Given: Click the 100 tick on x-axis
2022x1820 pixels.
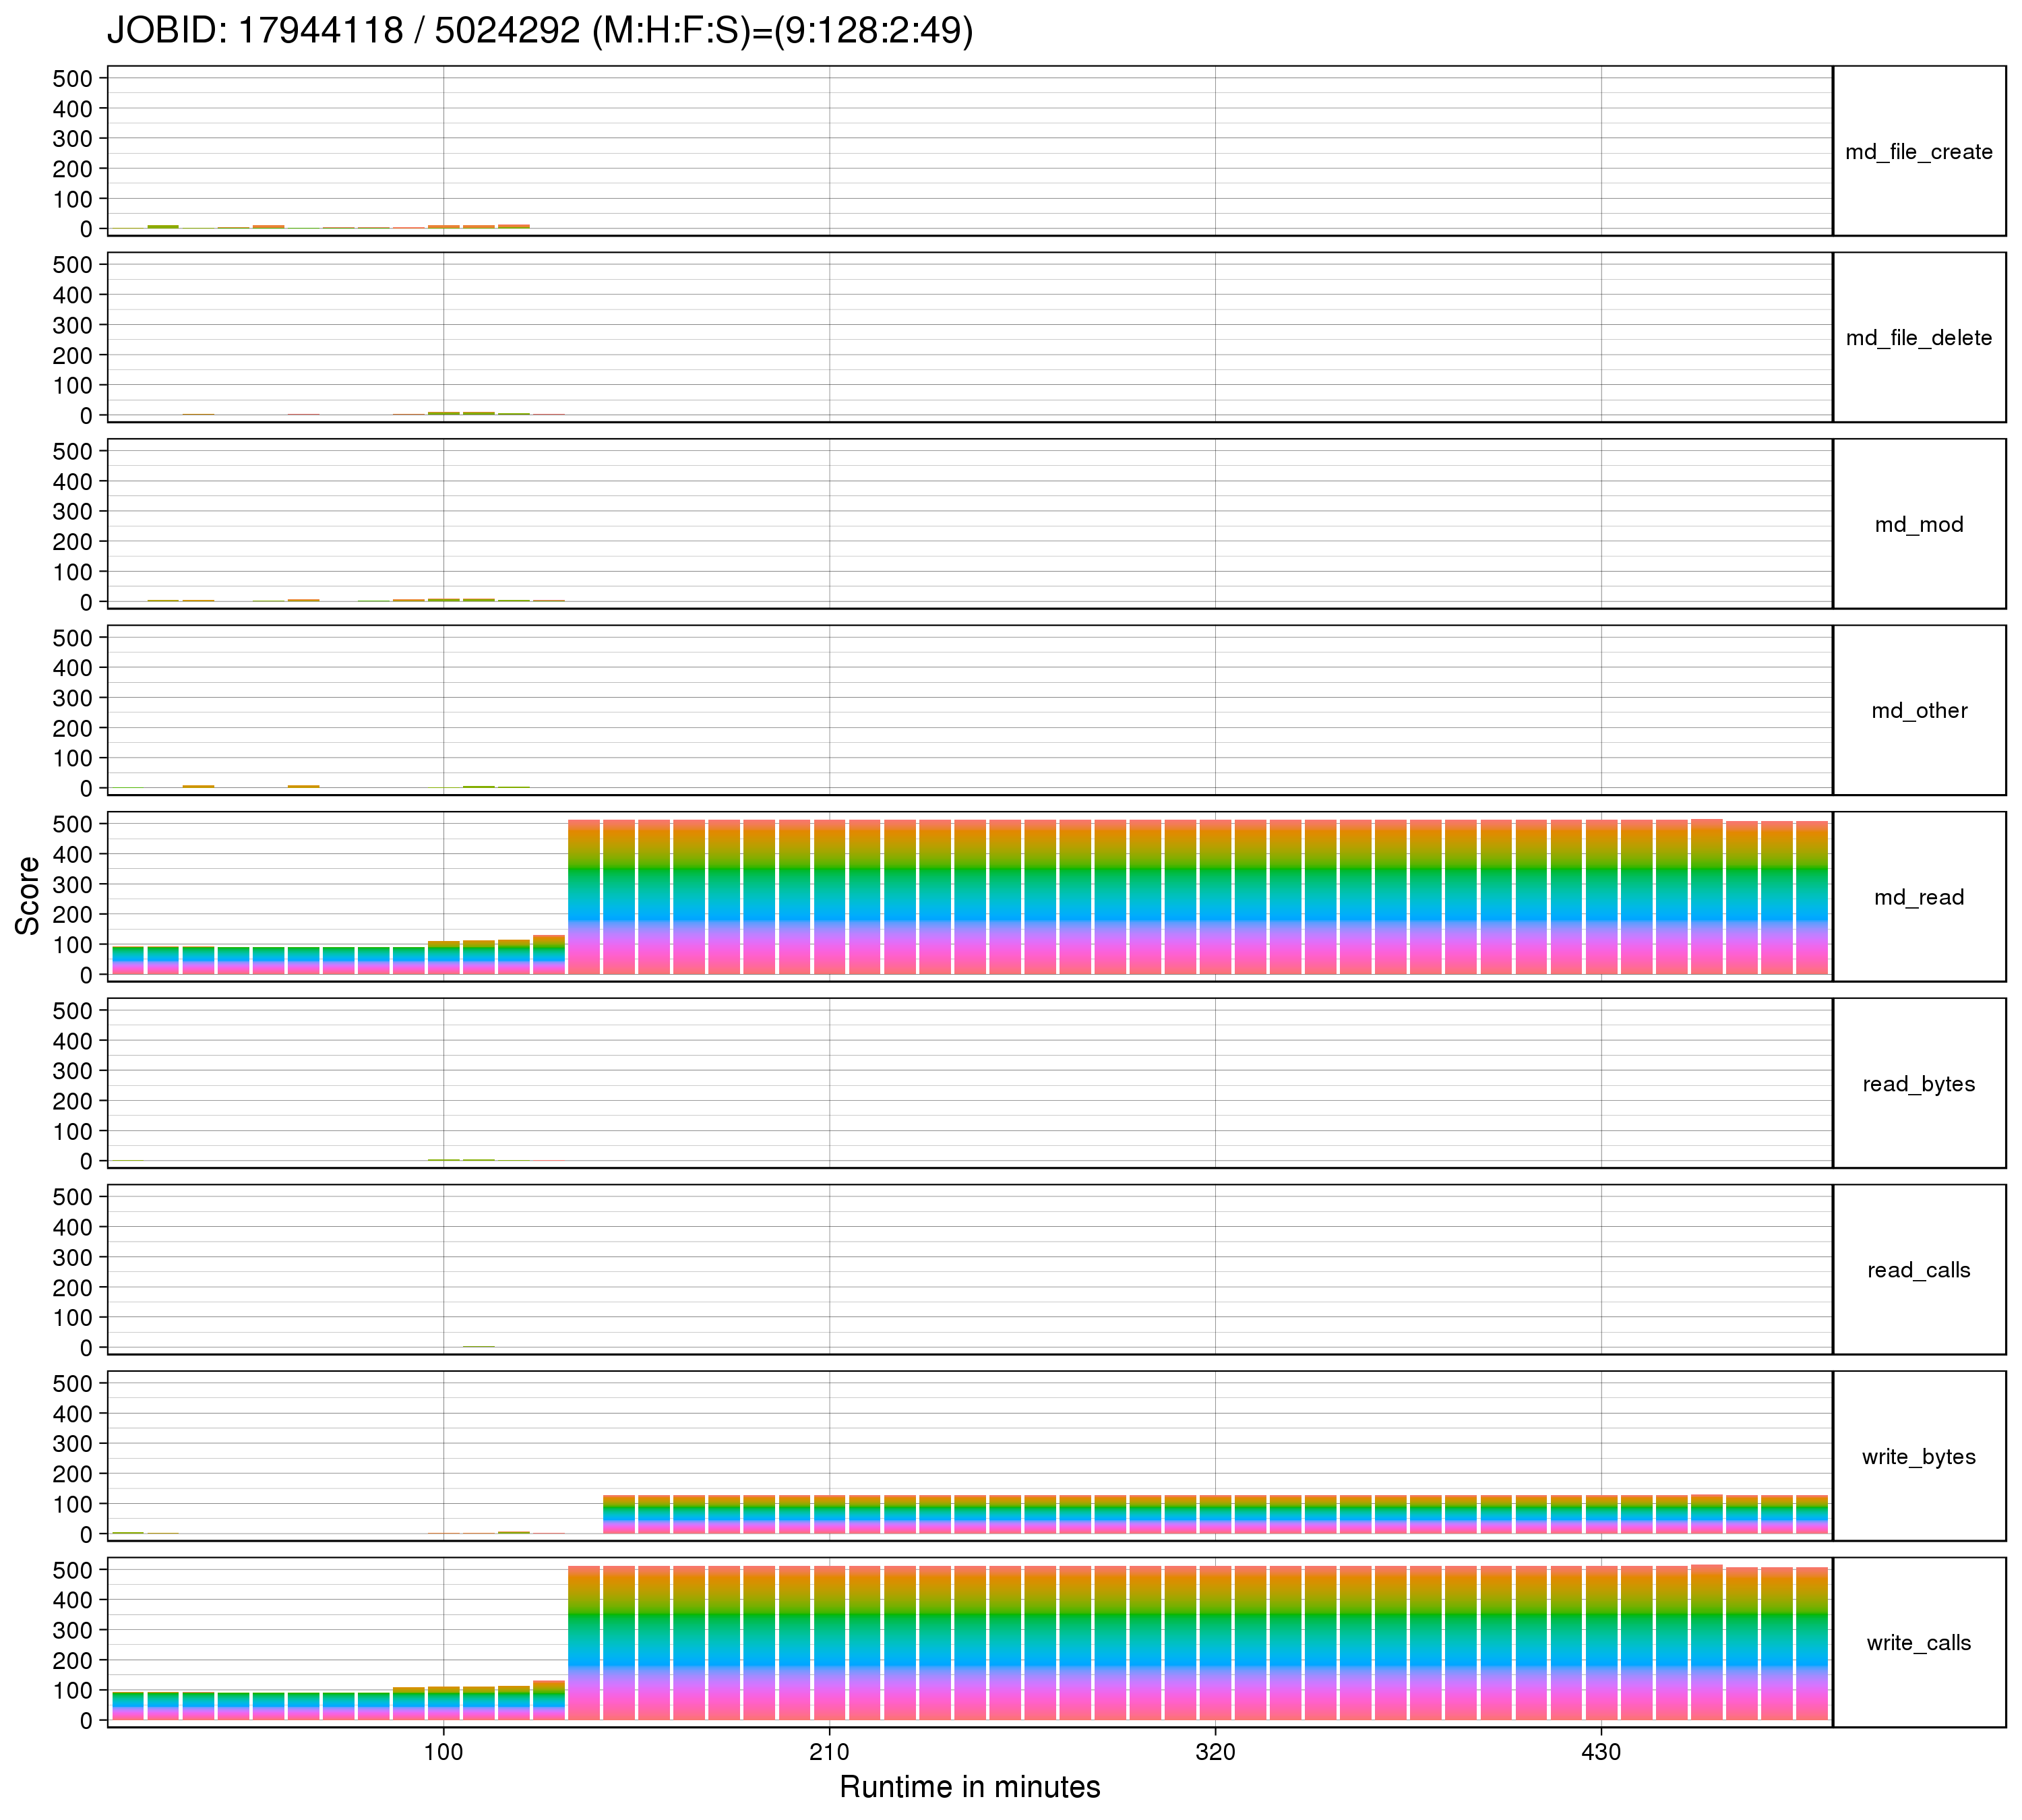Looking at the screenshot, I should pos(443,1752).
